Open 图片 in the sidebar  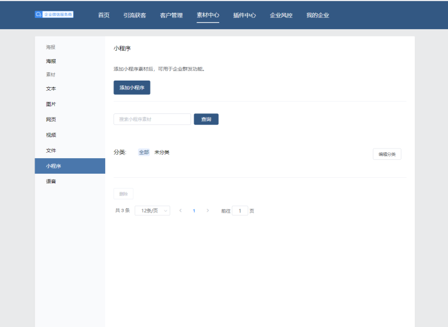click(x=51, y=104)
